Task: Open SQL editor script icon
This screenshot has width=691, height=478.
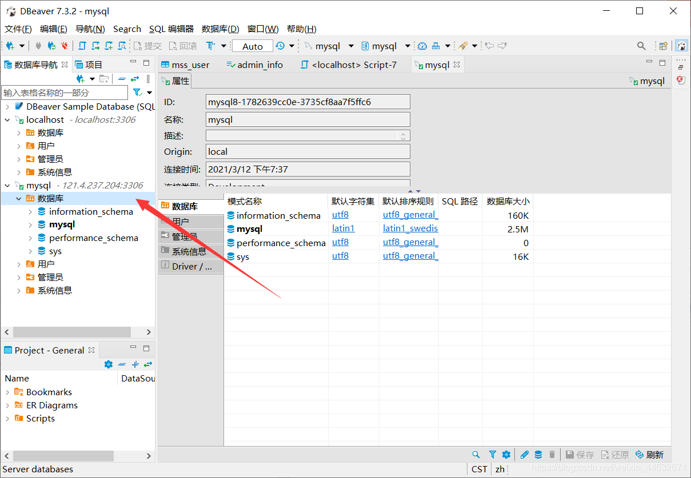Action: click(x=82, y=46)
